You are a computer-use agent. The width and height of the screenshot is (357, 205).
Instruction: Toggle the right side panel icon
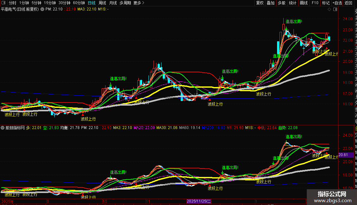pos(335,9)
